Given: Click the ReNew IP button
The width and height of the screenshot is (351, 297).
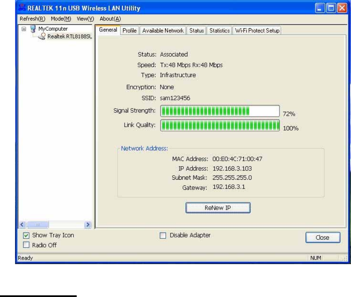Looking at the screenshot, I should (x=218, y=208).
